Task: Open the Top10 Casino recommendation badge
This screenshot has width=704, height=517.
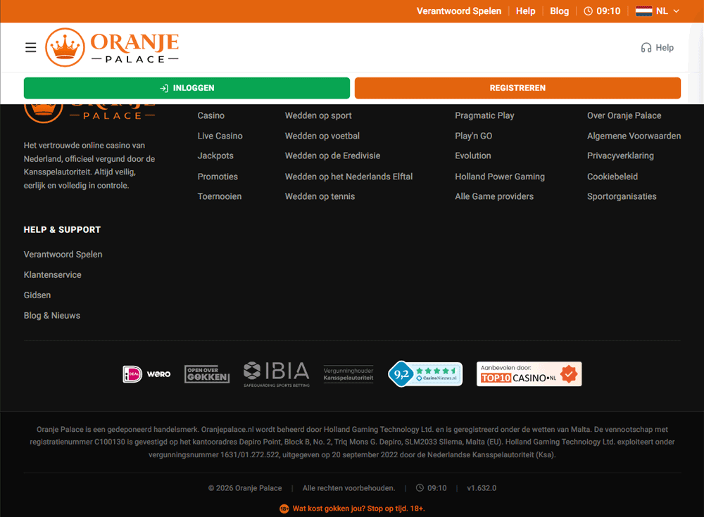Action: click(x=529, y=374)
